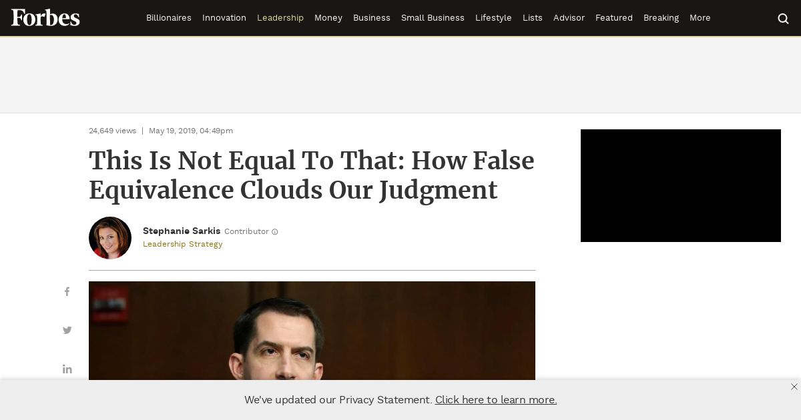Open the Lifestyle menu
Viewport: 801px width, 420px height.
click(x=493, y=18)
